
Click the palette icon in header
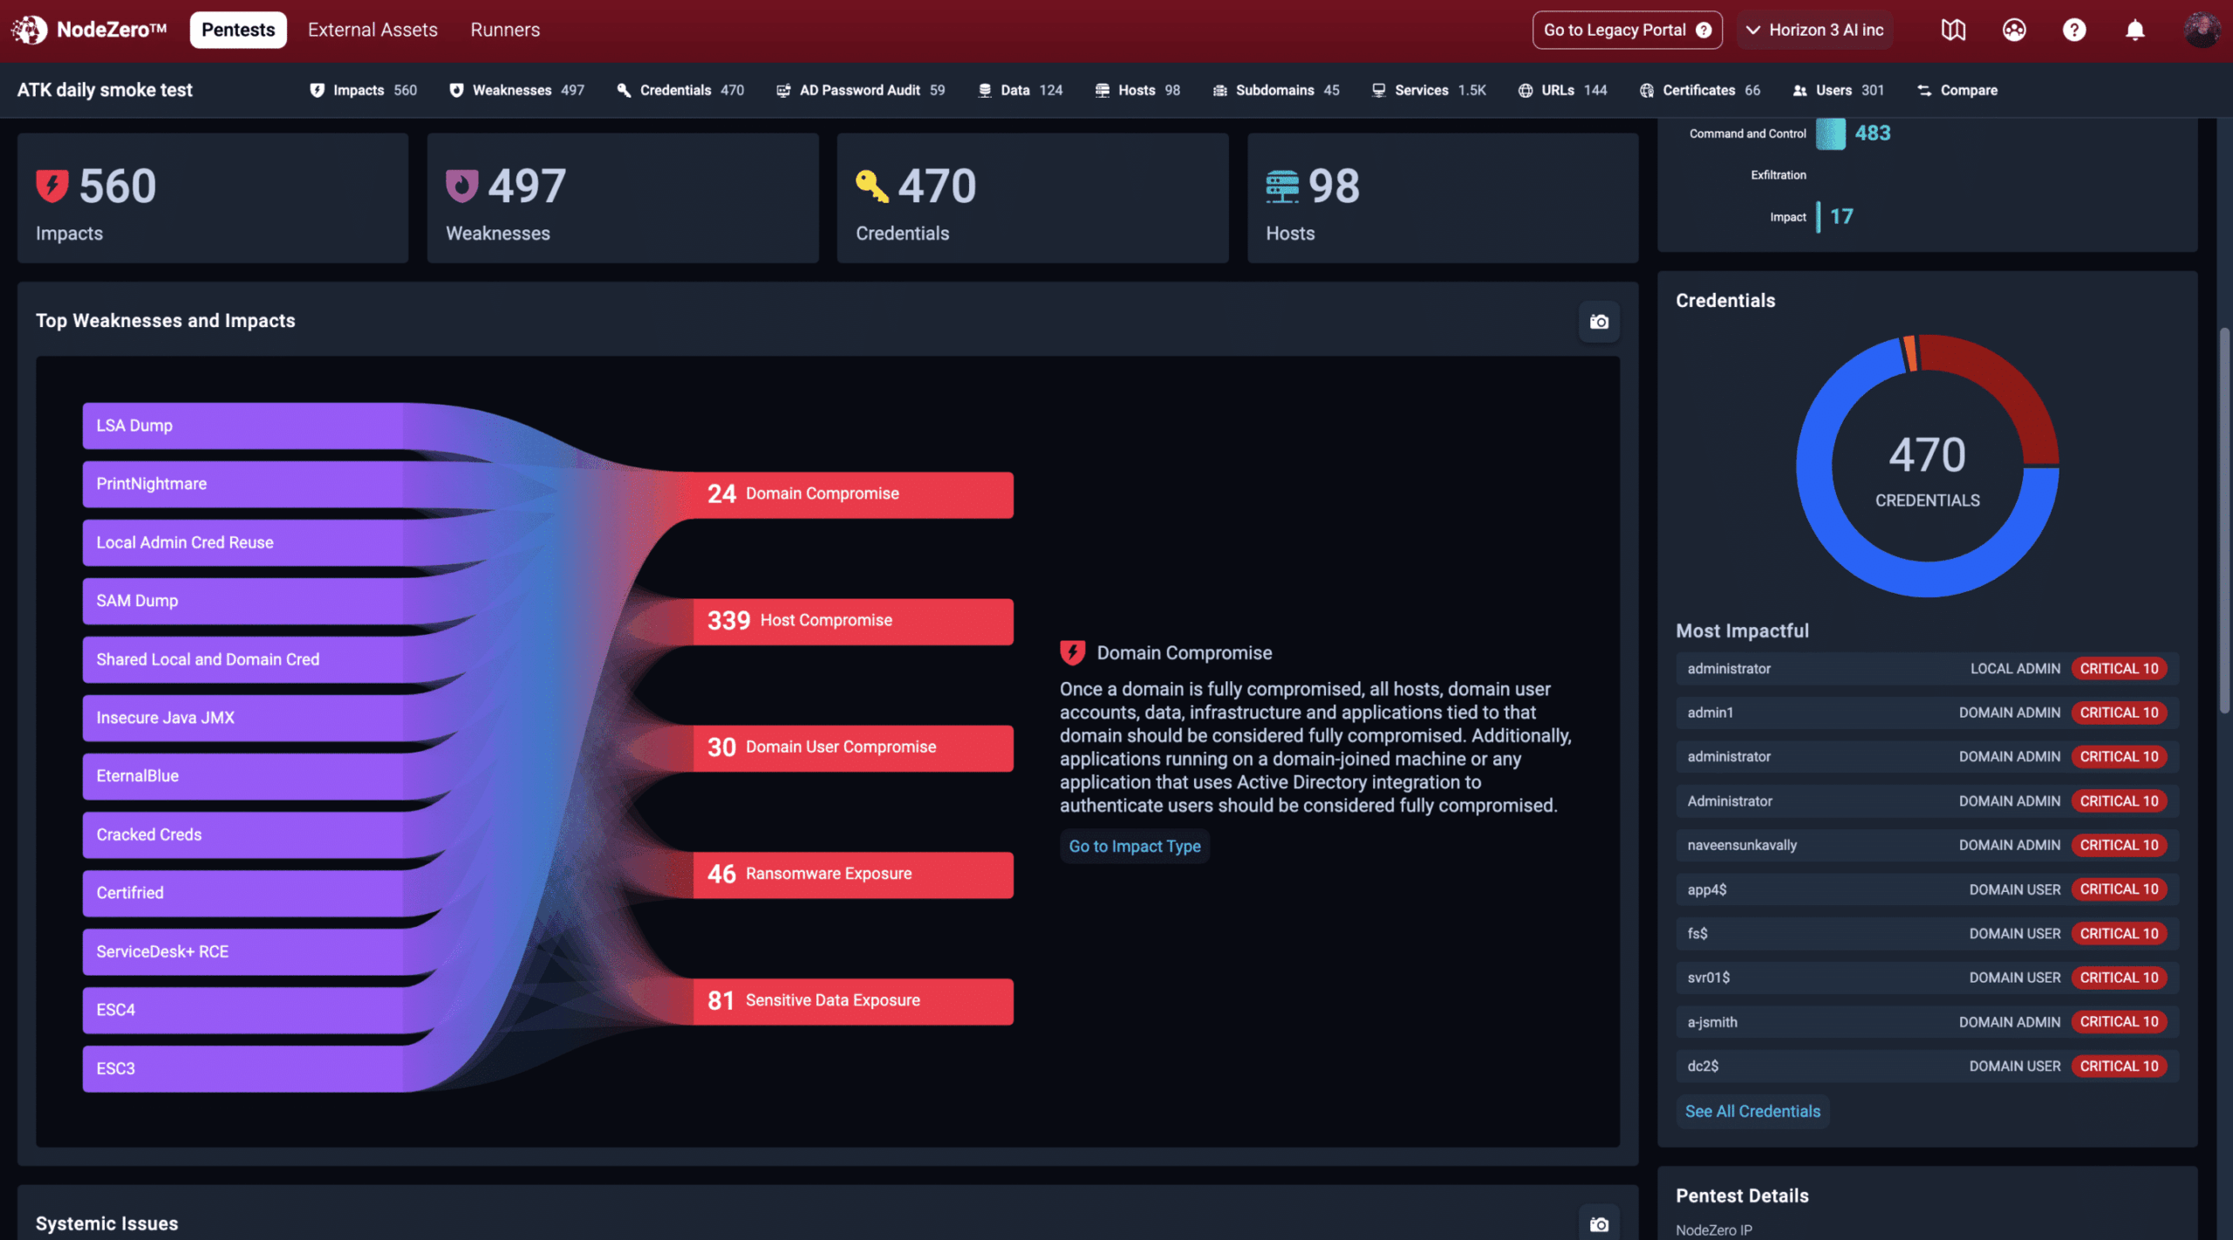(2013, 30)
